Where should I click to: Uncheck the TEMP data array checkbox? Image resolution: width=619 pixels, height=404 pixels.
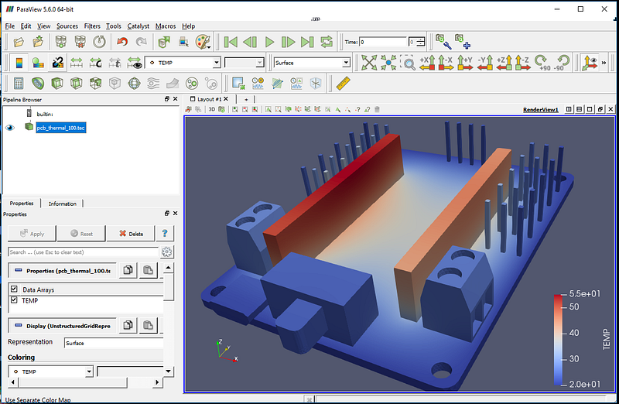pos(14,300)
